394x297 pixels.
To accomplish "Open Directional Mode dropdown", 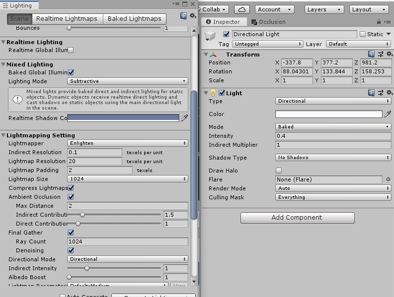I will 128,259.
